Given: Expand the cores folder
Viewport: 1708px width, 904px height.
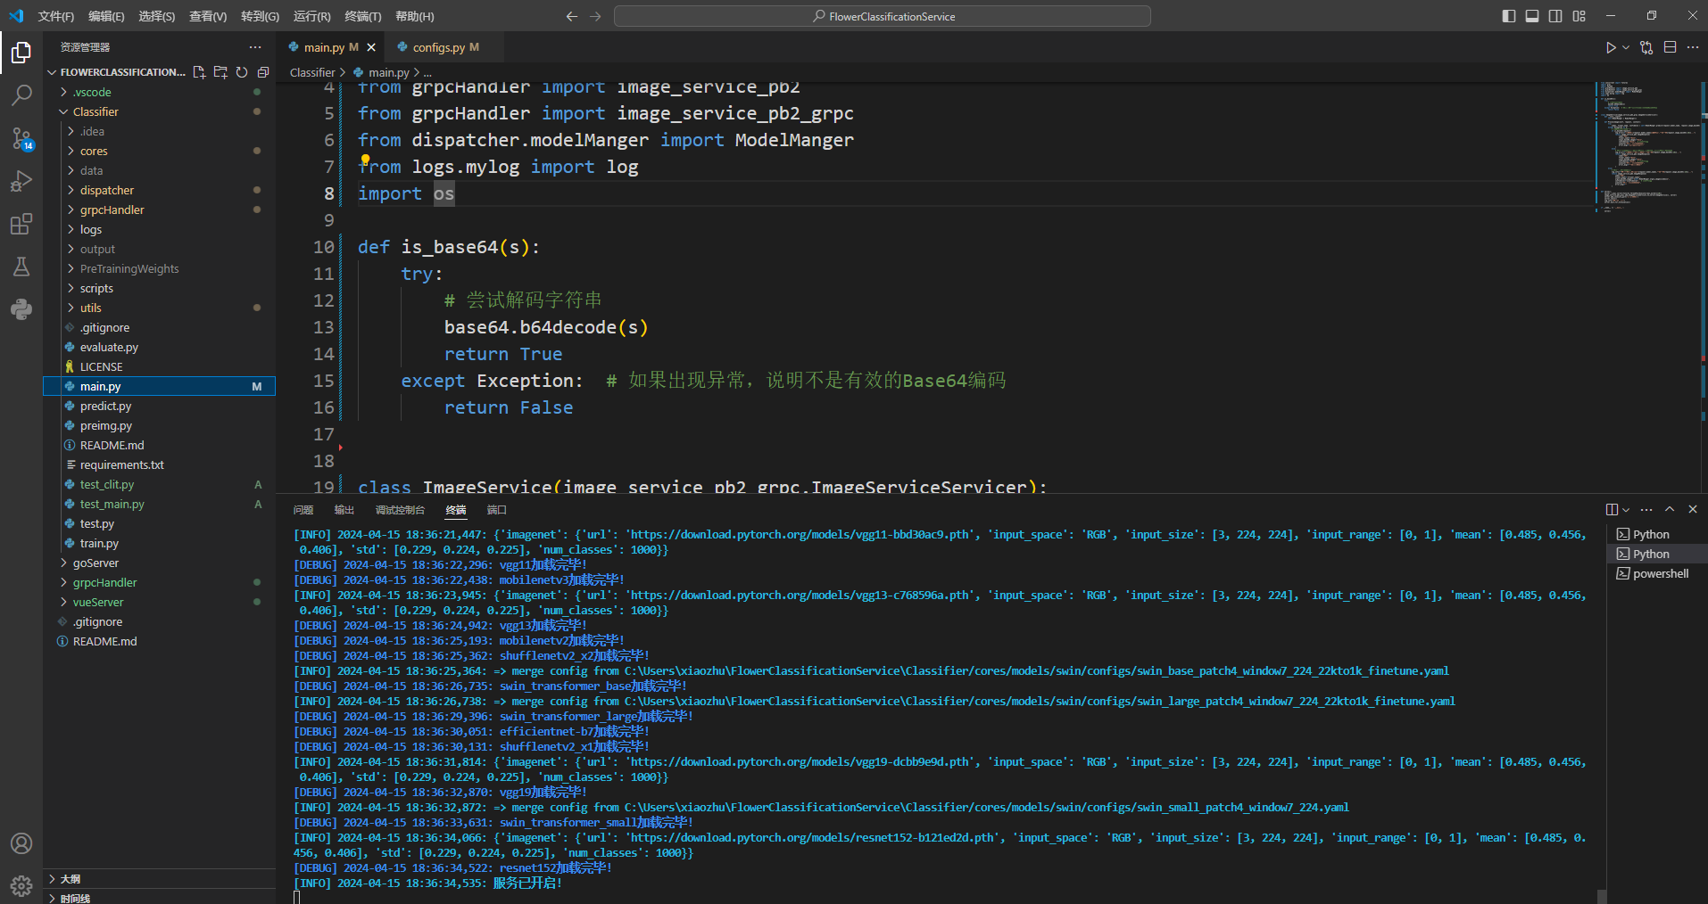Looking at the screenshot, I should [x=159, y=151].
